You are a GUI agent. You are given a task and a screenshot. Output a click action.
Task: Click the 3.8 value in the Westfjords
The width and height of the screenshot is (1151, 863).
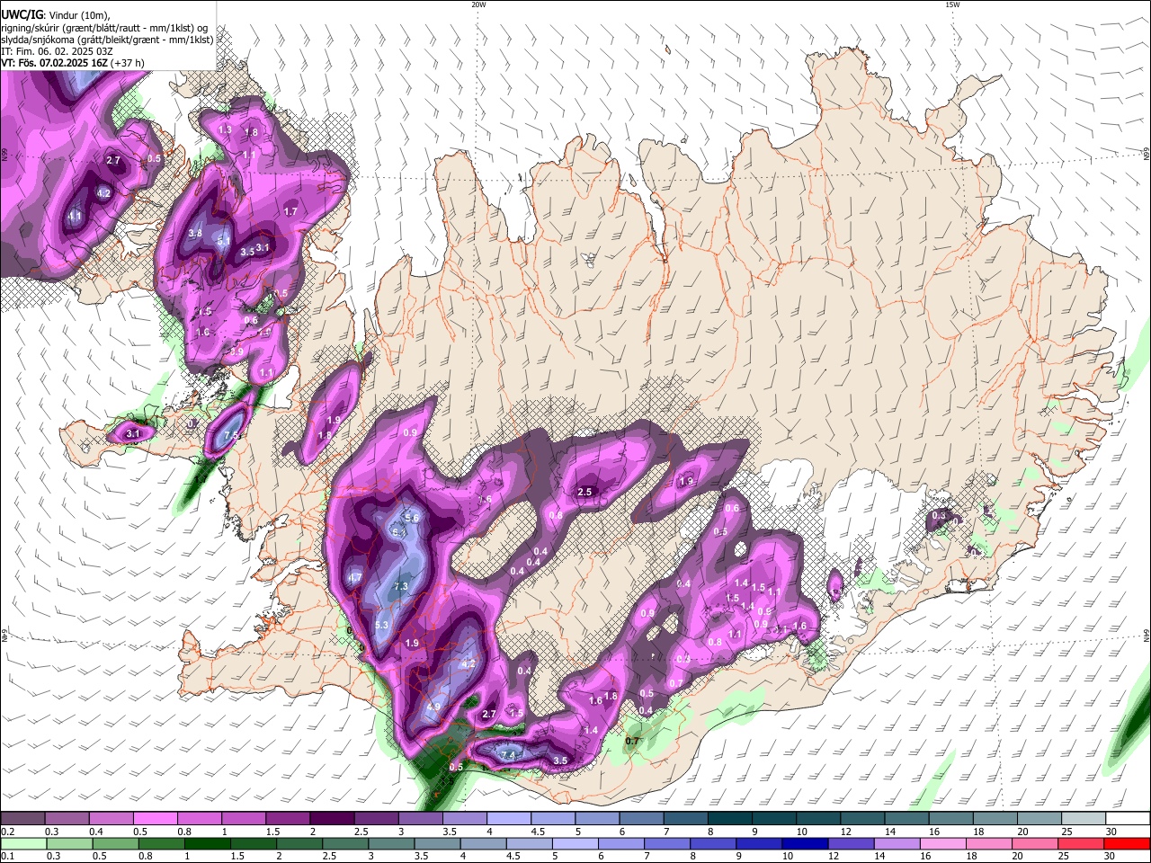(x=195, y=234)
